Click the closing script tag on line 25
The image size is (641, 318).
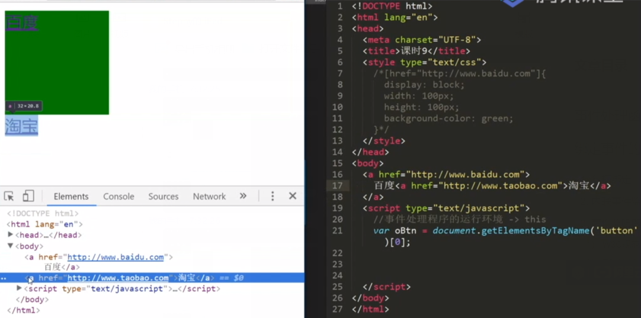click(386, 287)
